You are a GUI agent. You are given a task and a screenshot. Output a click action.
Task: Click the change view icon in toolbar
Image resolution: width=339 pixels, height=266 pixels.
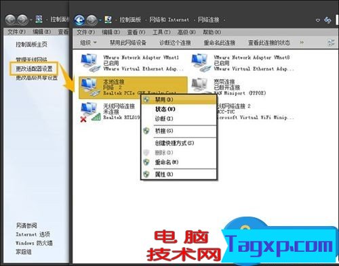click(x=331, y=43)
